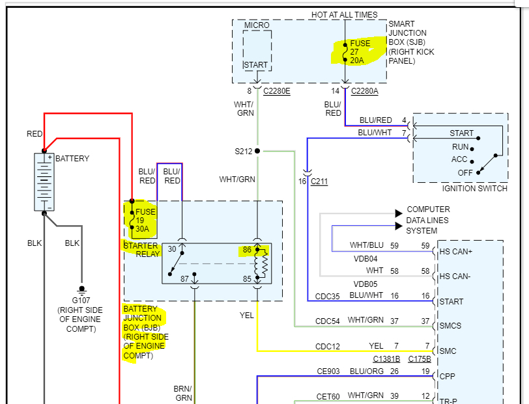Open the C2280E connector reference
Screen dimensions: 529x404
point(277,91)
